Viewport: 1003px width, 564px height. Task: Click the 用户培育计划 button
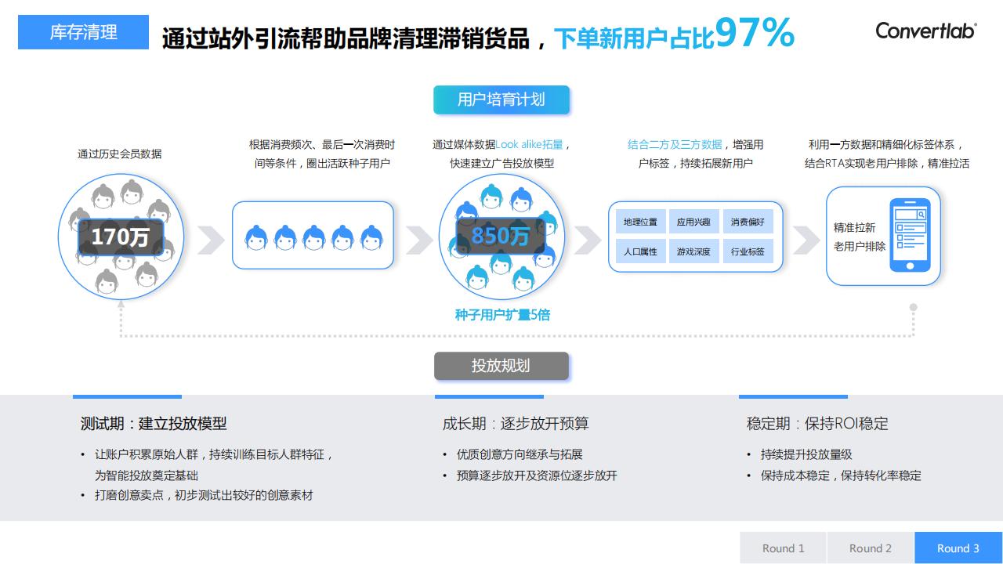[x=501, y=99]
